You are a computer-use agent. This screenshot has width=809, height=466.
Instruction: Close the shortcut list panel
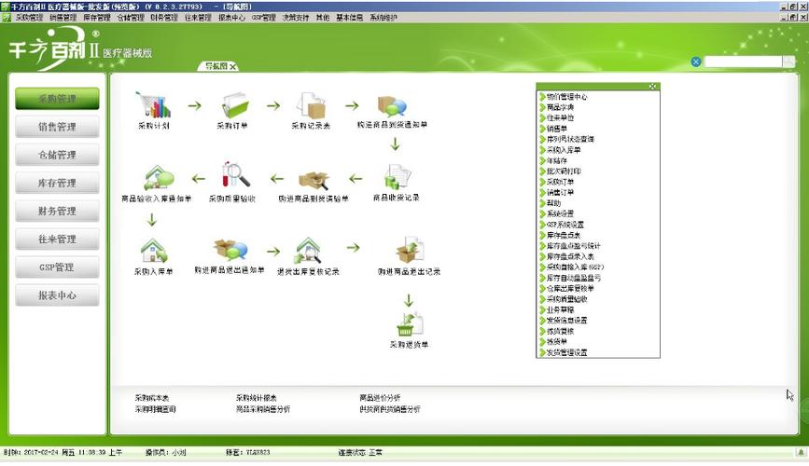coord(652,86)
